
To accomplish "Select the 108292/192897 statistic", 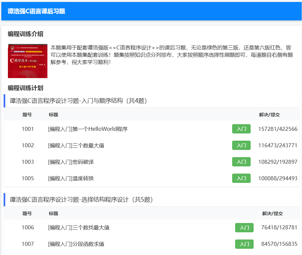I will coord(278,162).
